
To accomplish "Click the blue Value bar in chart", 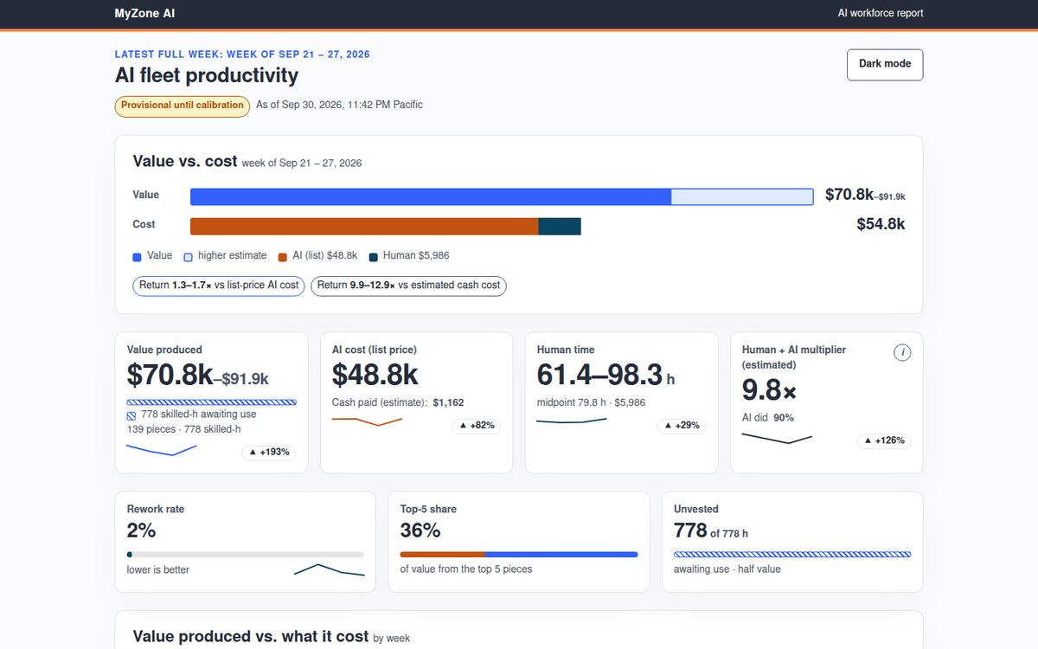I will (430, 196).
